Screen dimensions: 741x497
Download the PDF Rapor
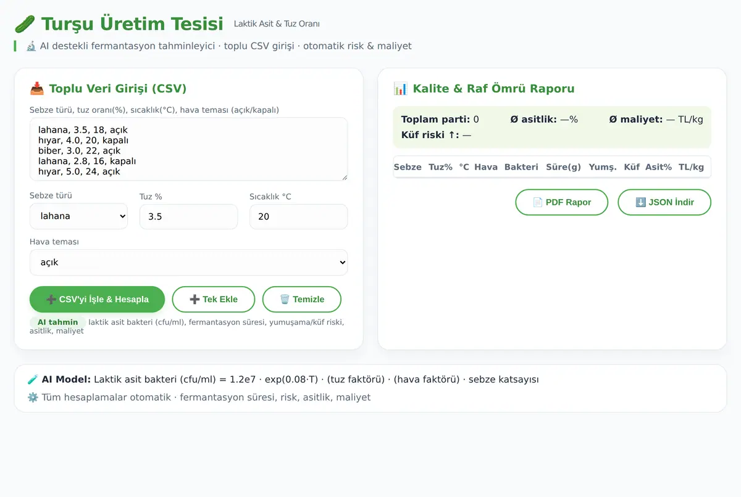(x=562, y=202)
